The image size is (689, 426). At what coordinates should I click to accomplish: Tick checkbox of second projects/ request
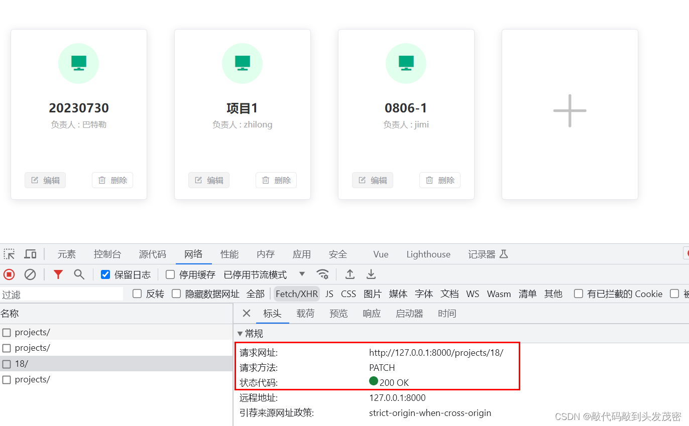(7, 348)
